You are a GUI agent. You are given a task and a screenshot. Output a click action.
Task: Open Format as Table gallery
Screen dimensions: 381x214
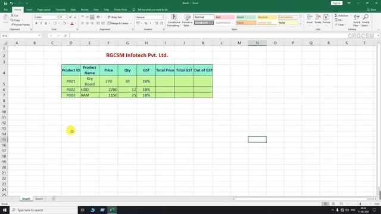[187, 20]
